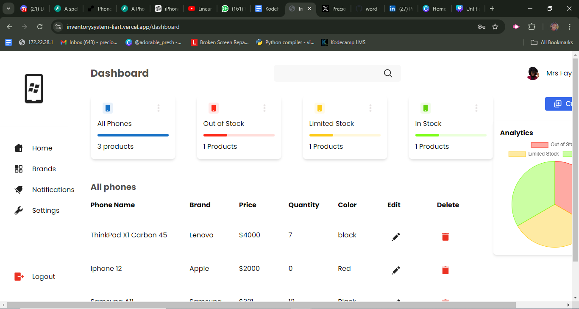Image resolution: width=579 pixels, height=309 pixels.
Task: Click the blue Create button
Action: tap(560, 104)
